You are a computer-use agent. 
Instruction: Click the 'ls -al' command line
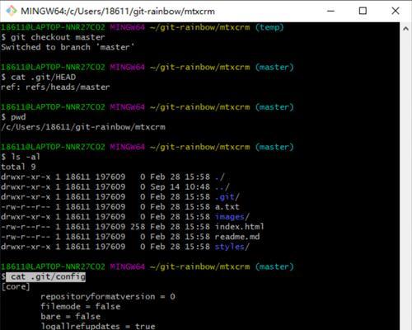tap(21, 157)
